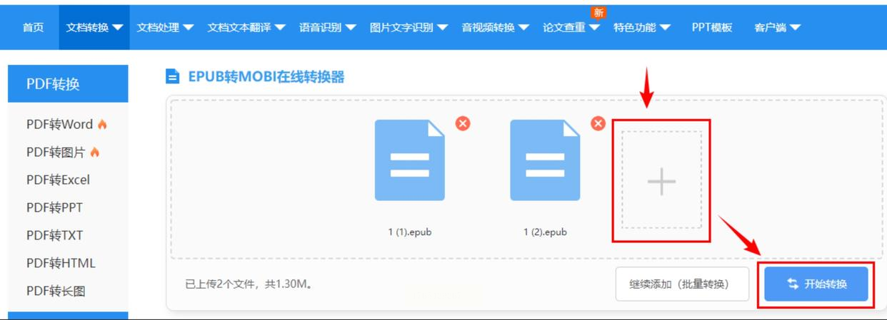887x320 pixels.
Task: Expand the 语音识别 dropdown menu
Action: [x=327, y=27]
